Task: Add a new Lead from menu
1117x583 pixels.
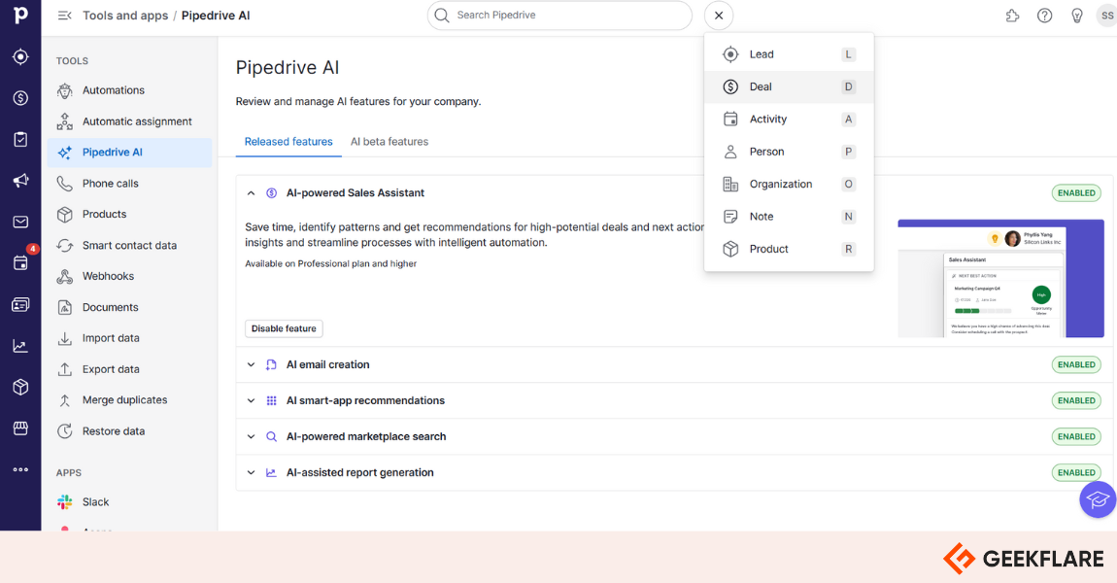Action: click(x=789, y=54)
